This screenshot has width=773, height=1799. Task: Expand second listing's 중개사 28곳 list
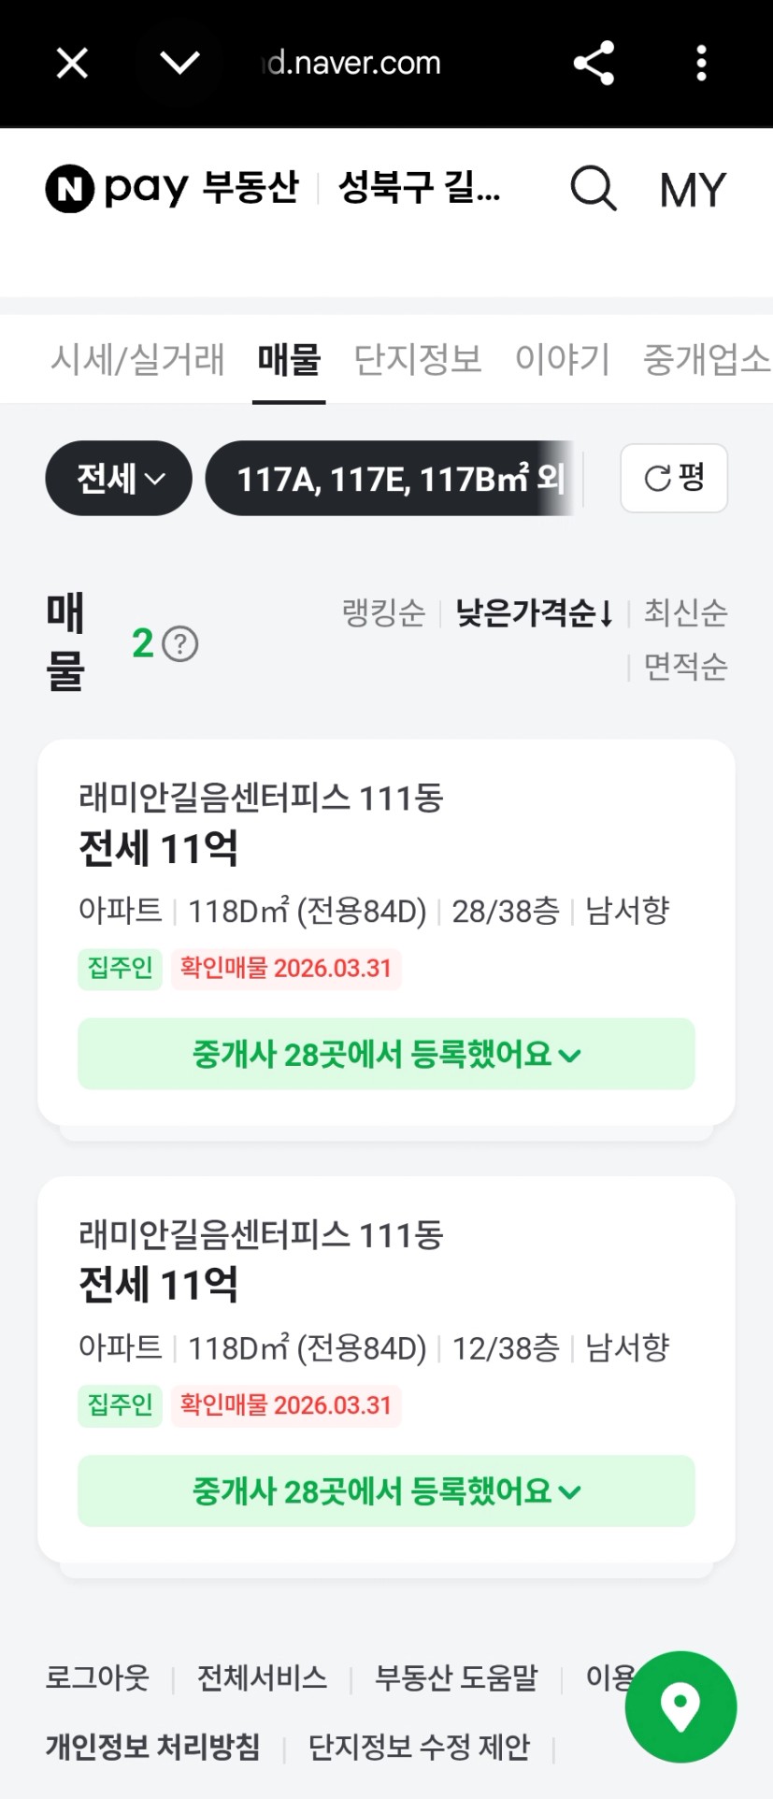click(386, 1491)
